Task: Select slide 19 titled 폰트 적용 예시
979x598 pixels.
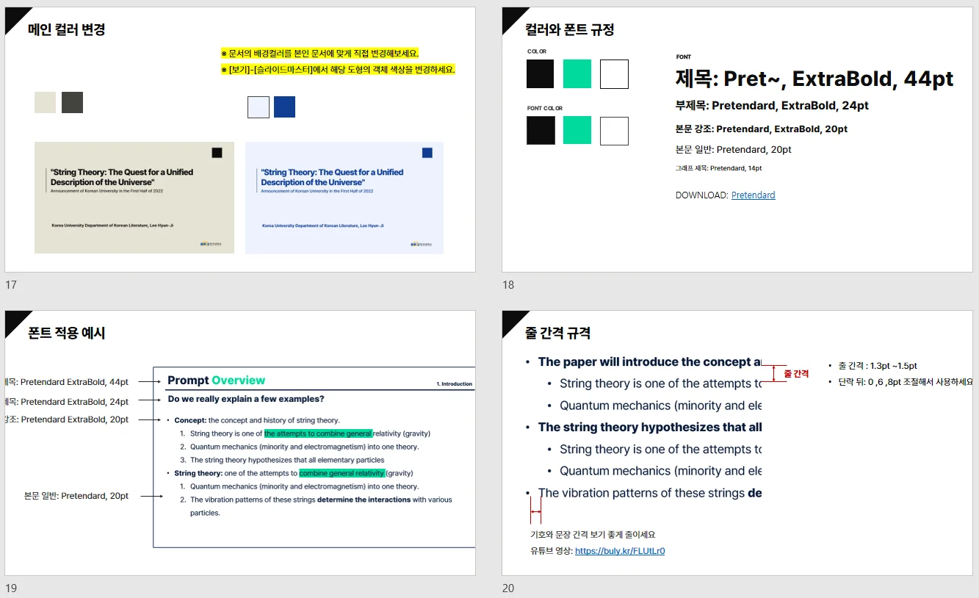Action: tap(240, 443)
